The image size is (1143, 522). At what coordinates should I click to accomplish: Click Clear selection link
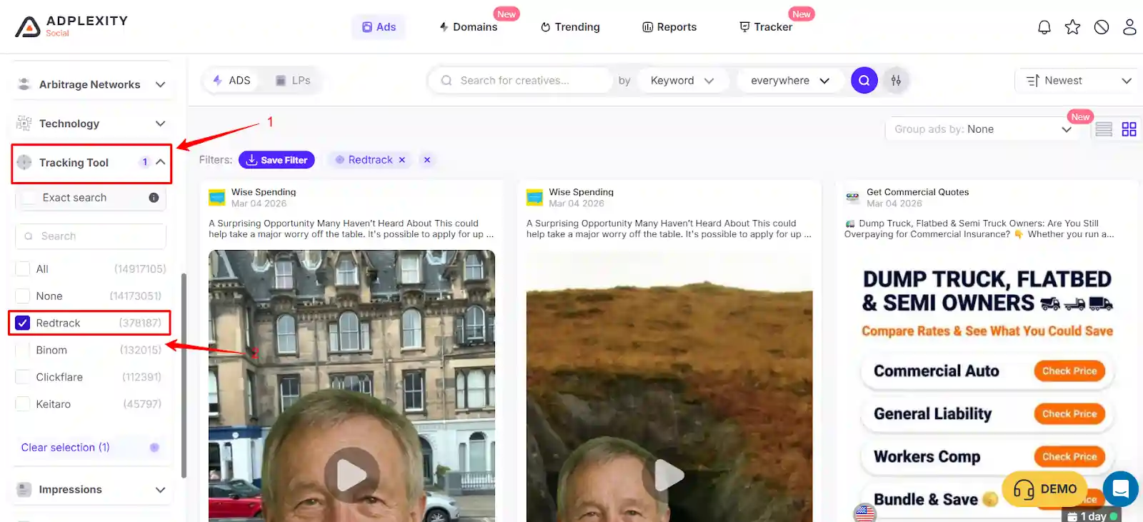[x=65, y=447]
